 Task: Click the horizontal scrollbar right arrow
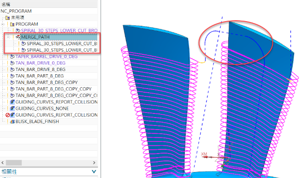94,163
